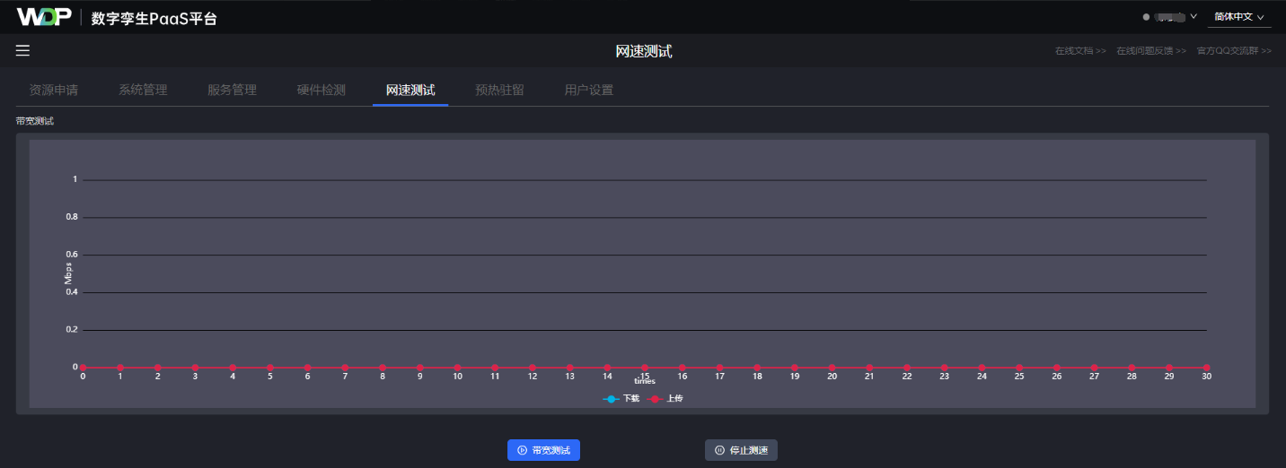This screenshot has width=1286, height=468.
Task: Open the 预热驻留 tab
Action: pyautogui.click(x=499, y=90)
